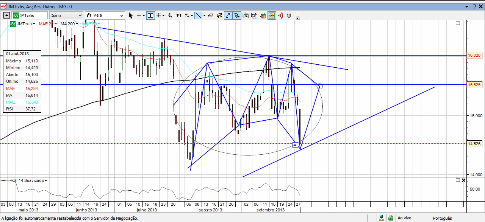Open the Vela chart type dropdown
The height and width of the screenshot is (222, 485).
coord(108,16)
